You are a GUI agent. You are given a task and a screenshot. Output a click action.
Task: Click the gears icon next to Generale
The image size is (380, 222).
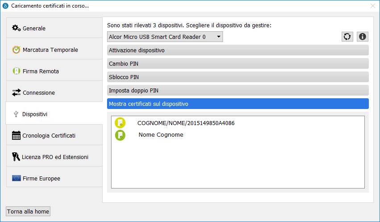coord(17,28)
